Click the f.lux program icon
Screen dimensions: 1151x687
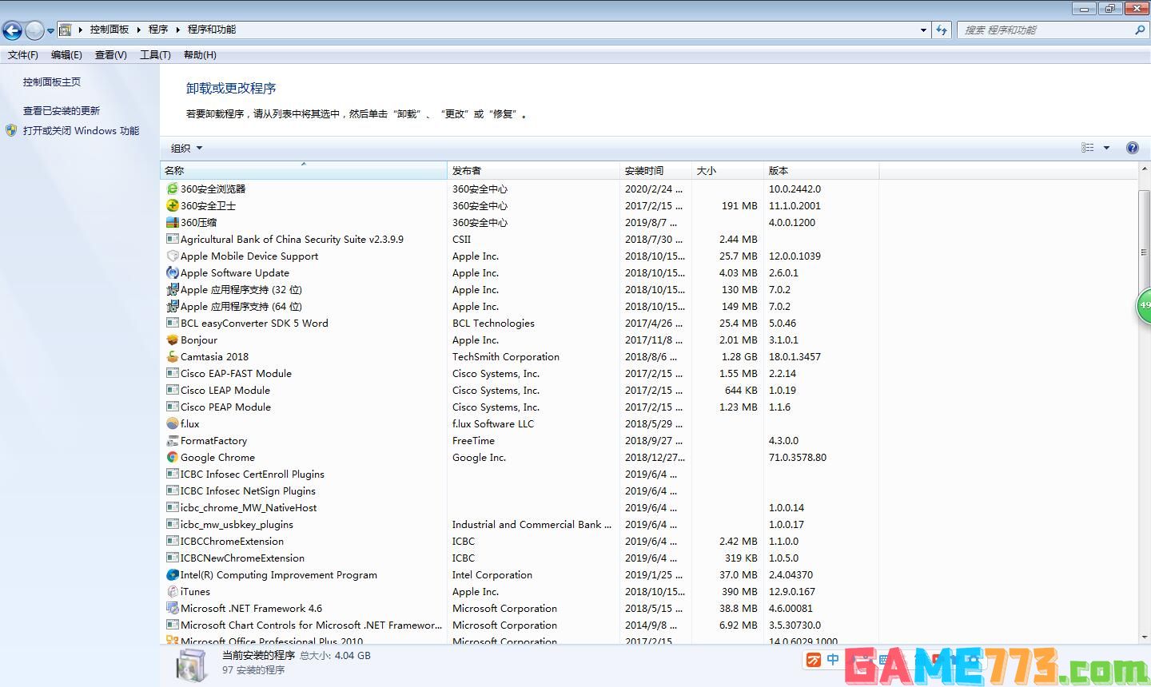click(172, 423)
